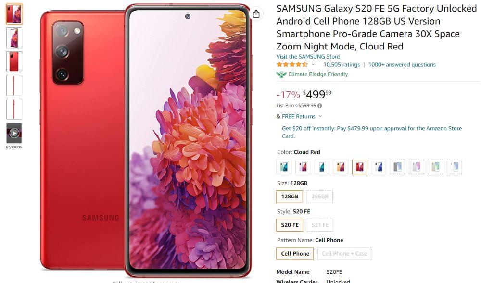Click the share icon above the product image

pyautogui.click(x=256, y=14)
